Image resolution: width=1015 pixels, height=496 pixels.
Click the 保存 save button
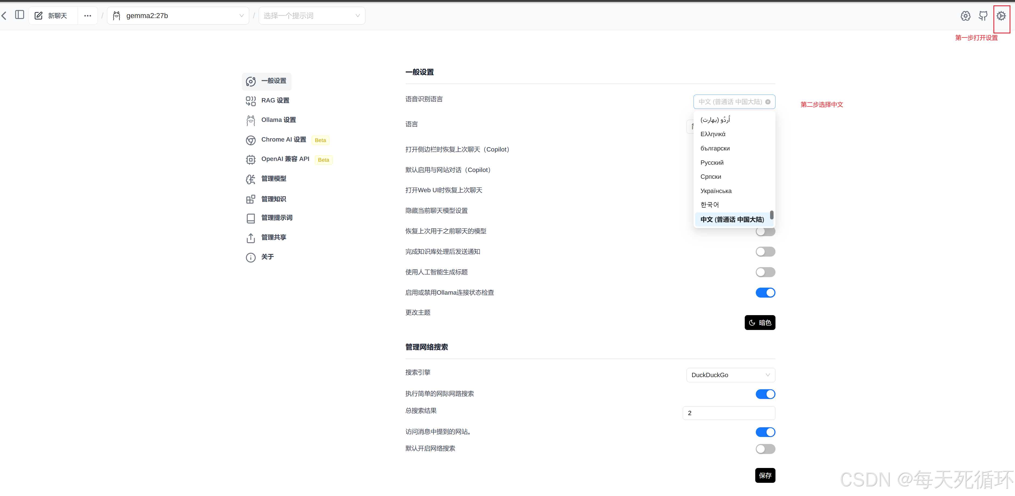pyautogui.click(x=765, y=476)
